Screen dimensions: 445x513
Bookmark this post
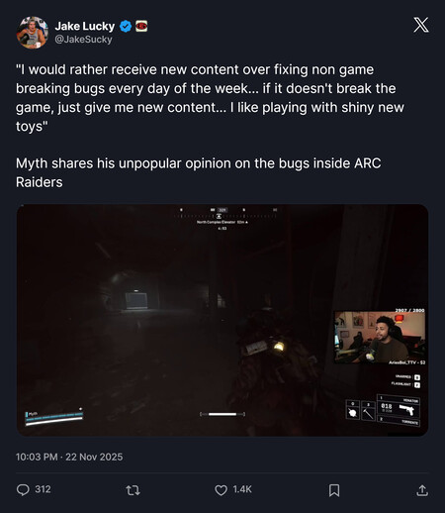pyautogui.click(x=334, y=490)
